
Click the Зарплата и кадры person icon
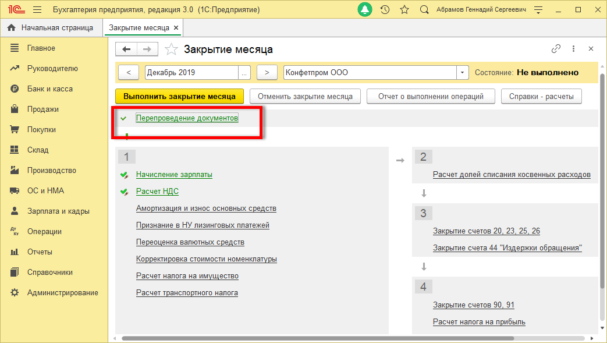(x=15, y=211)
